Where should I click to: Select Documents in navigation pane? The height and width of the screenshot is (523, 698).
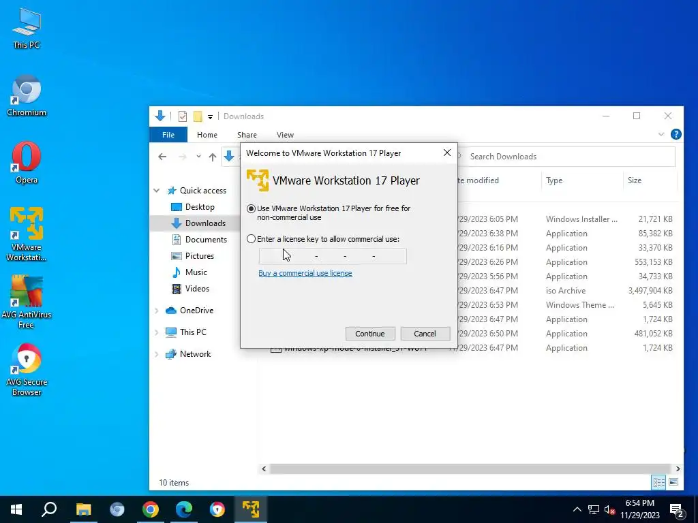[206, 240]
